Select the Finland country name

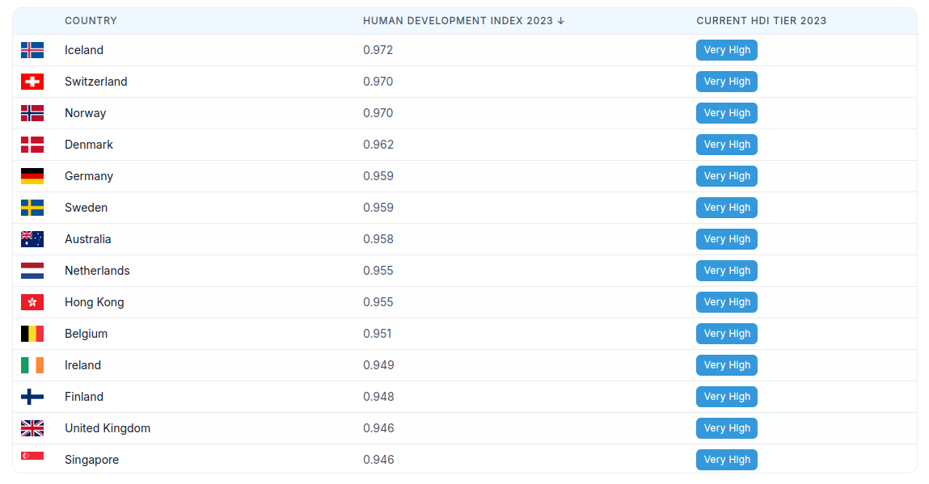pyautogui.click(x=84, y=396)
